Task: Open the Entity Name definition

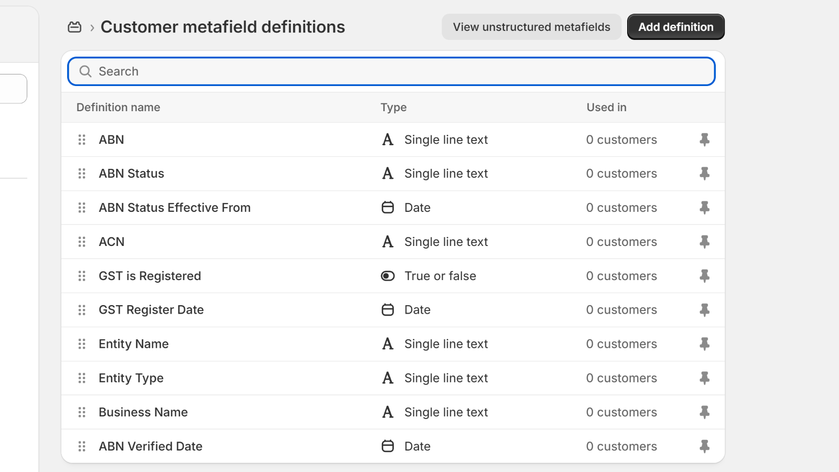Action: point(134,344)
